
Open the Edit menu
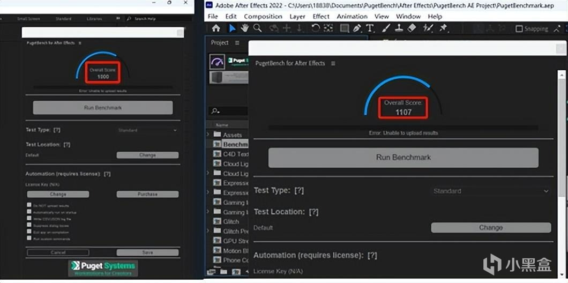click(231, 16)
